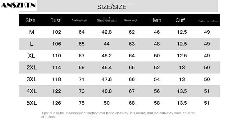Select the 4XL size row label

point(32,91)
